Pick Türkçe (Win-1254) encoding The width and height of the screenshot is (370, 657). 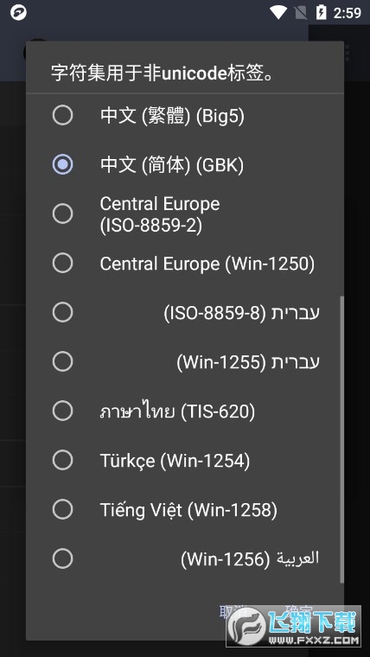pyautogui.click(x=185, y=460)
